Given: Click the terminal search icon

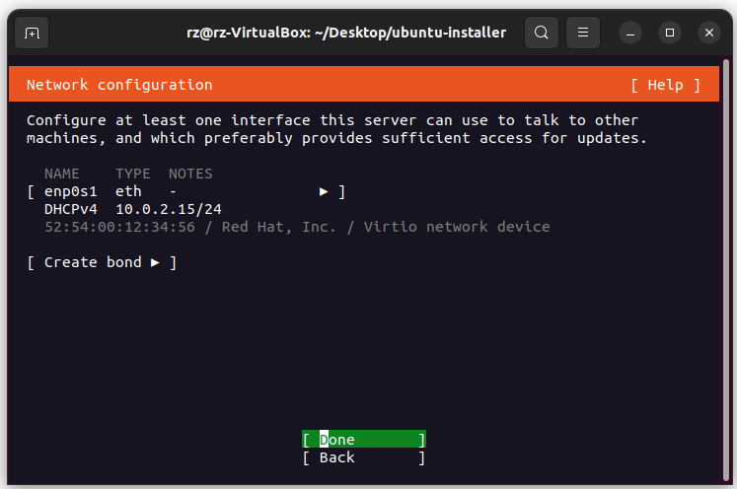Looking at the screenshot, I should [x=541, y=33].
